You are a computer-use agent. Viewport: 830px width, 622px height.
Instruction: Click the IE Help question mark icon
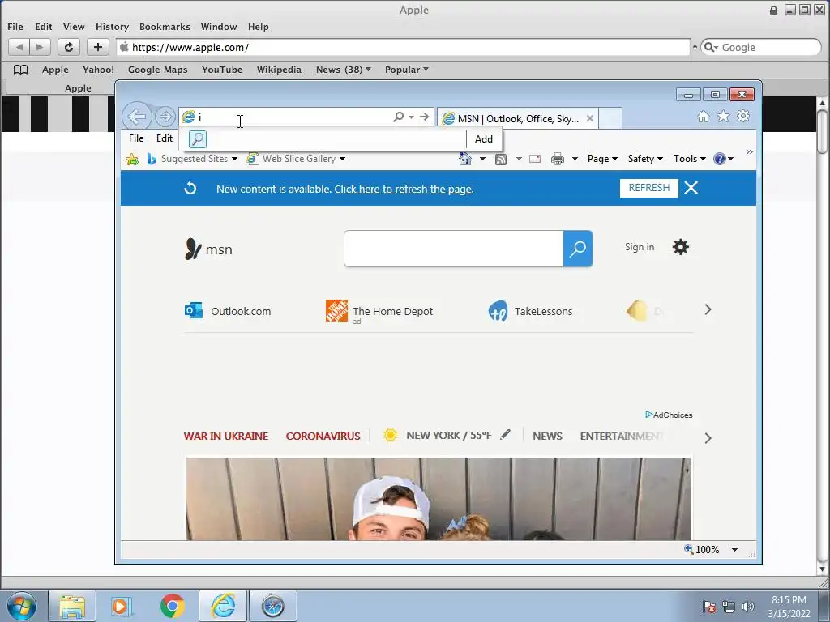coord(720,159)
